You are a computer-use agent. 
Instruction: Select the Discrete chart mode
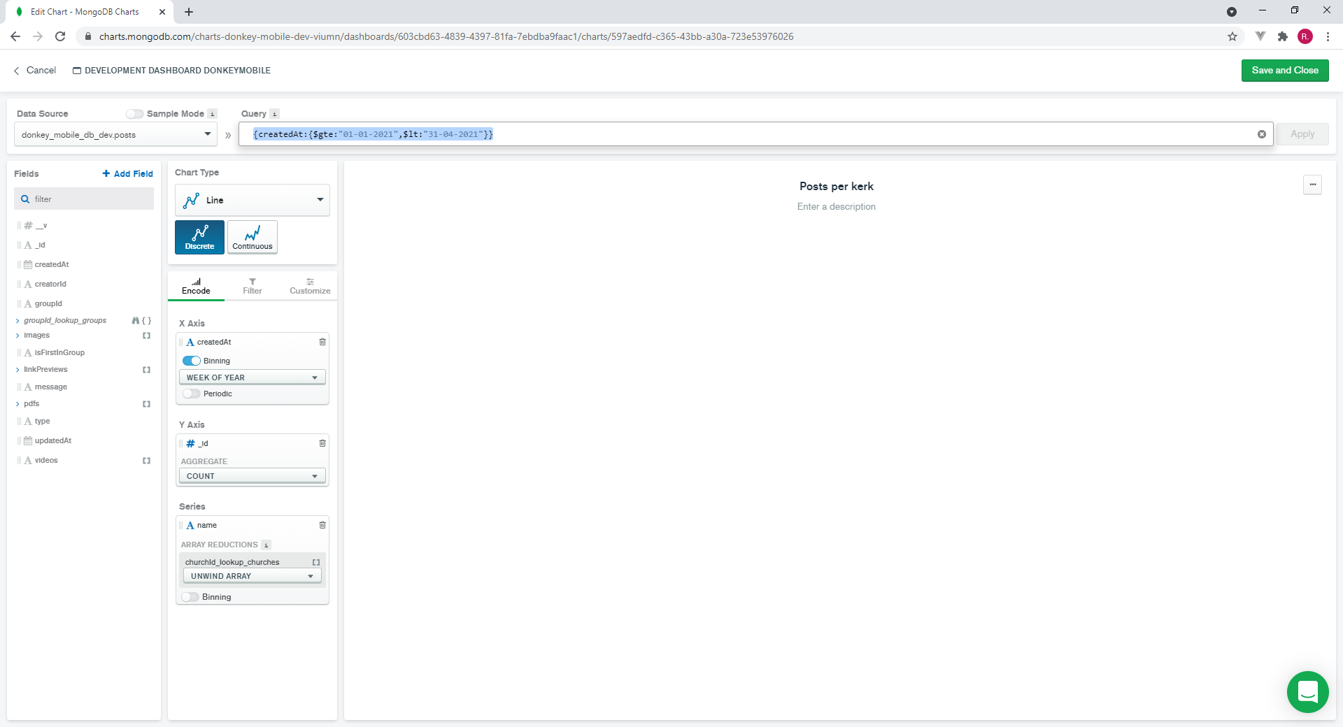tap(199, 237)
